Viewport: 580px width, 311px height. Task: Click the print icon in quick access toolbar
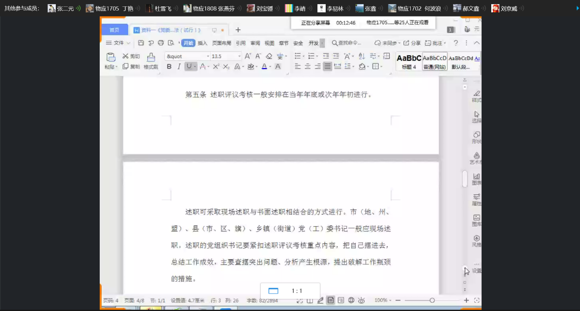[161, 43]
